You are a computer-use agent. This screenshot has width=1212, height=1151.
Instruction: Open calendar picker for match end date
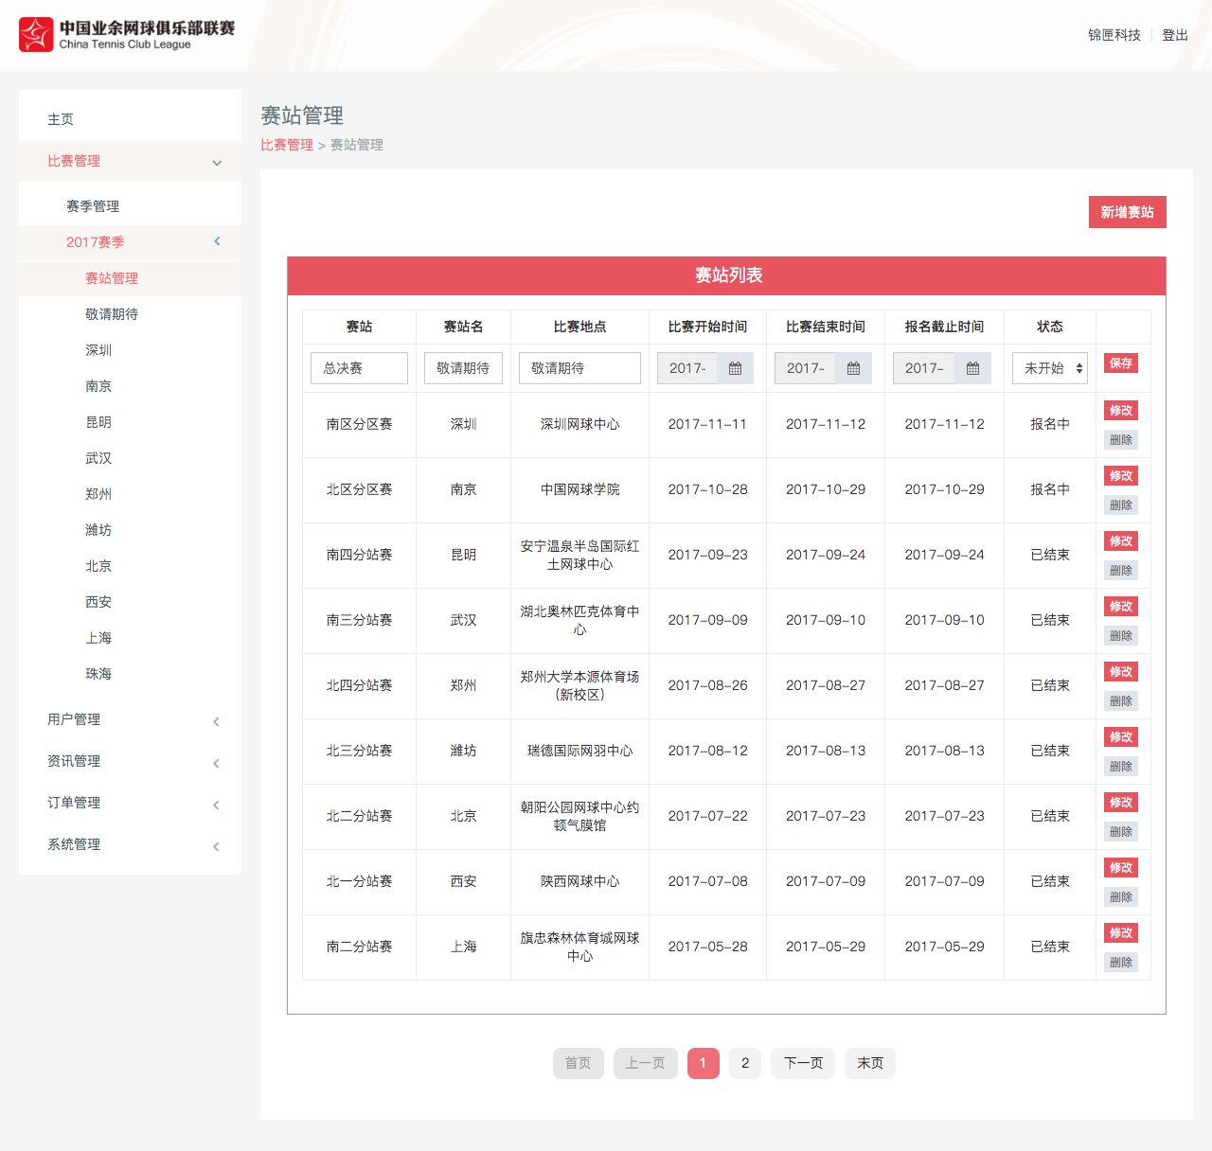click(853, 368)
